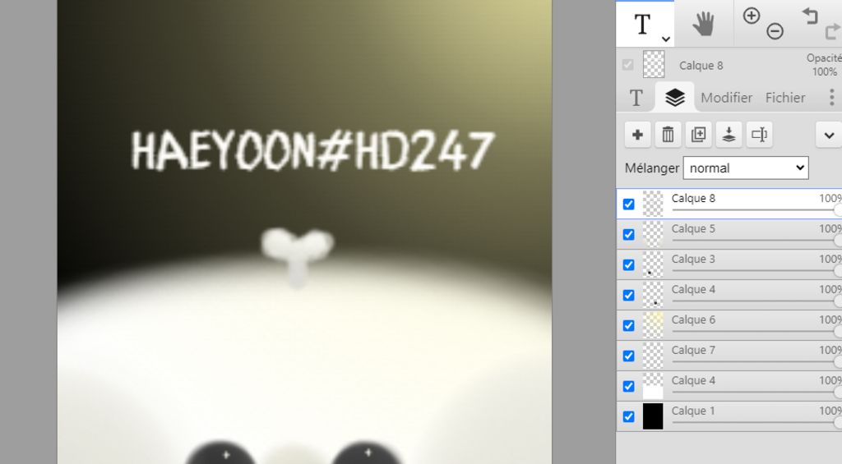Open the Fichier menu
Viewport: 842px width, 464px height.
[x=785, y=98]
